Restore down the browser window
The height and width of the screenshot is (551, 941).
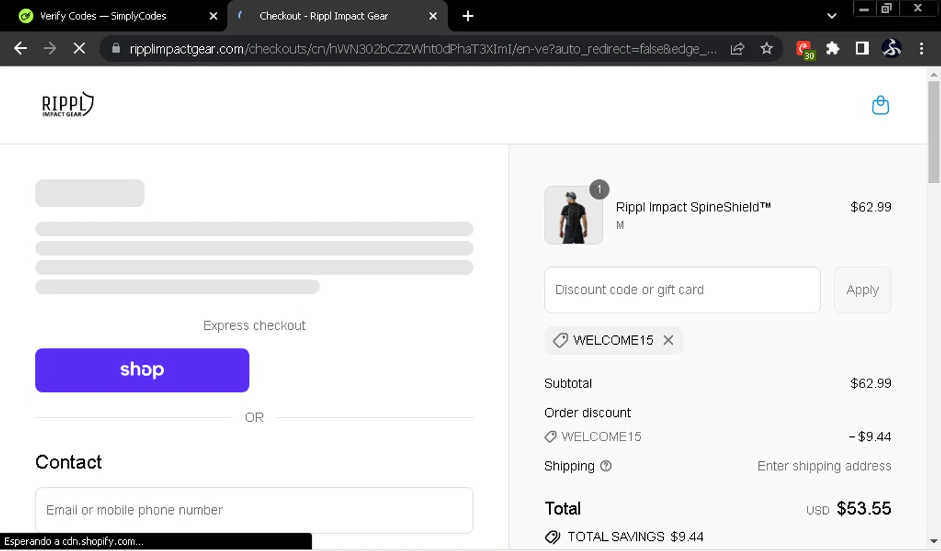pos(886,8)
